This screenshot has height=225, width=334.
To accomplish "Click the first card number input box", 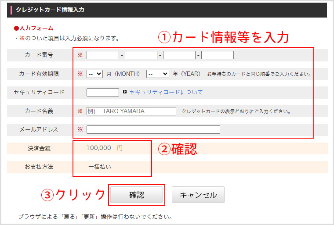I will click(x=103, y=55).
